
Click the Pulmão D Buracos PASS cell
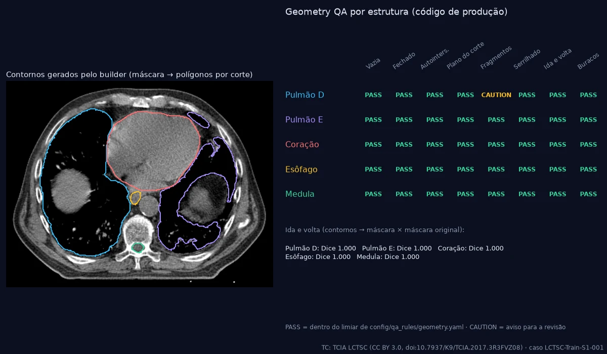(x=588, y=95)
